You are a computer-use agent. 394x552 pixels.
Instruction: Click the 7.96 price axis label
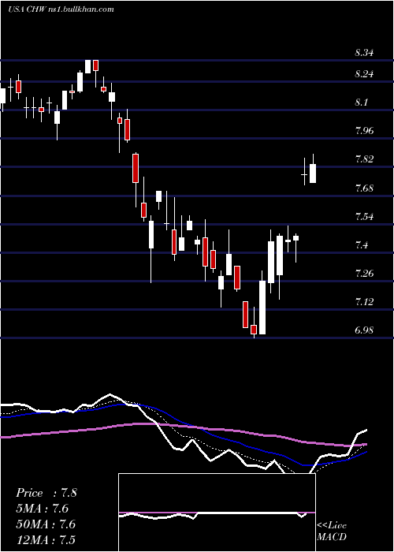(364, 131)
